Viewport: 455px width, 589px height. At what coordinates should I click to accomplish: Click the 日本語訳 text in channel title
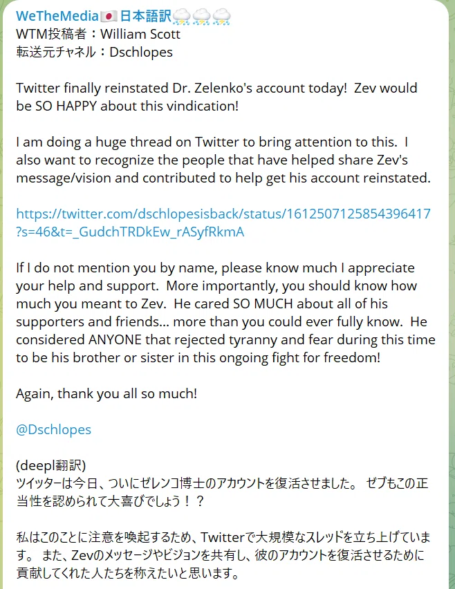click(x=145, y=16)
